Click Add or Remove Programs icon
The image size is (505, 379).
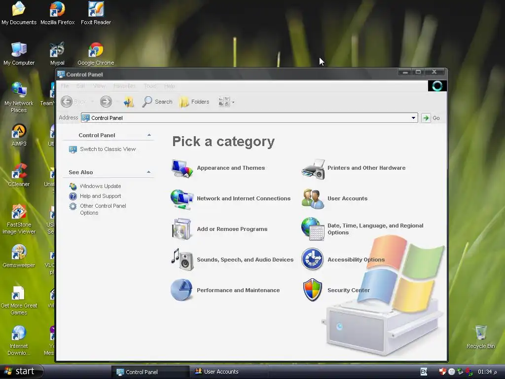point(182,229)
